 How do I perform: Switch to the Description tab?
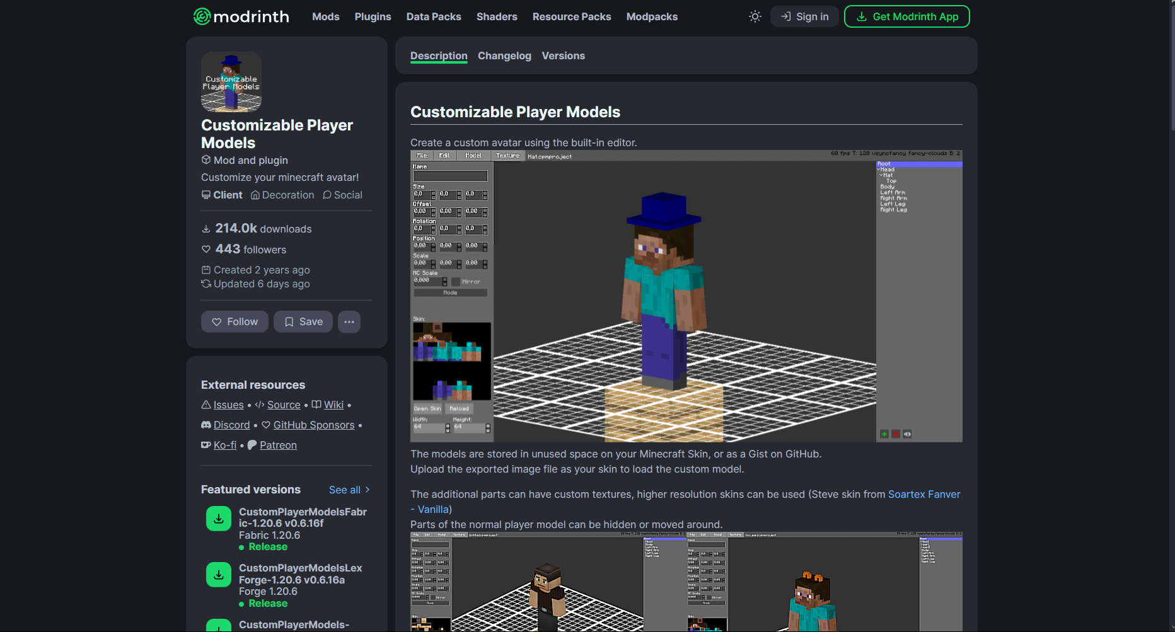point(439,55)
